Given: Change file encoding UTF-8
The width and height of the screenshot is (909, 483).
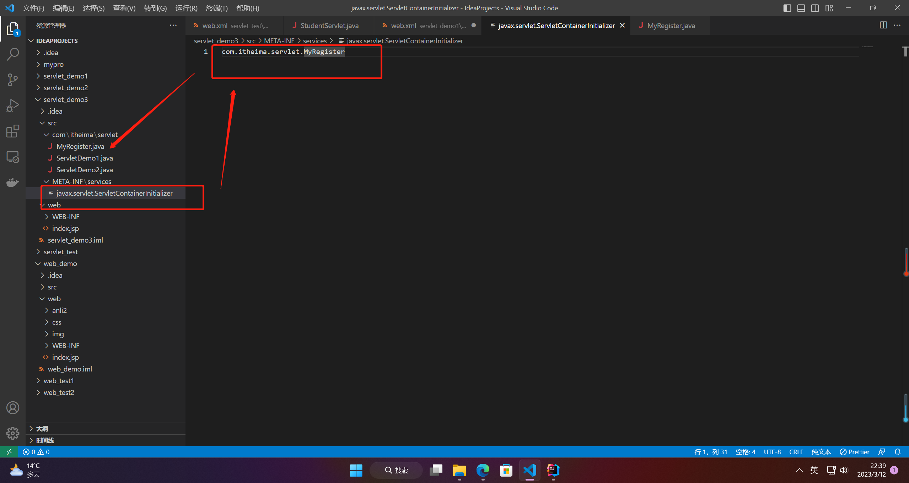Looking at the screenshot, I should coord(772,452).
